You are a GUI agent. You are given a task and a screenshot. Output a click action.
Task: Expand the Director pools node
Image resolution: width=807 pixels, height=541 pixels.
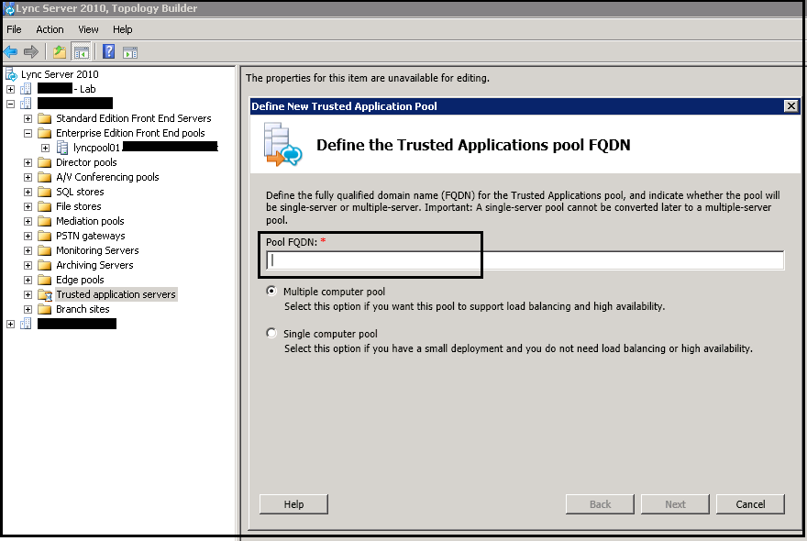pos(28,161)
